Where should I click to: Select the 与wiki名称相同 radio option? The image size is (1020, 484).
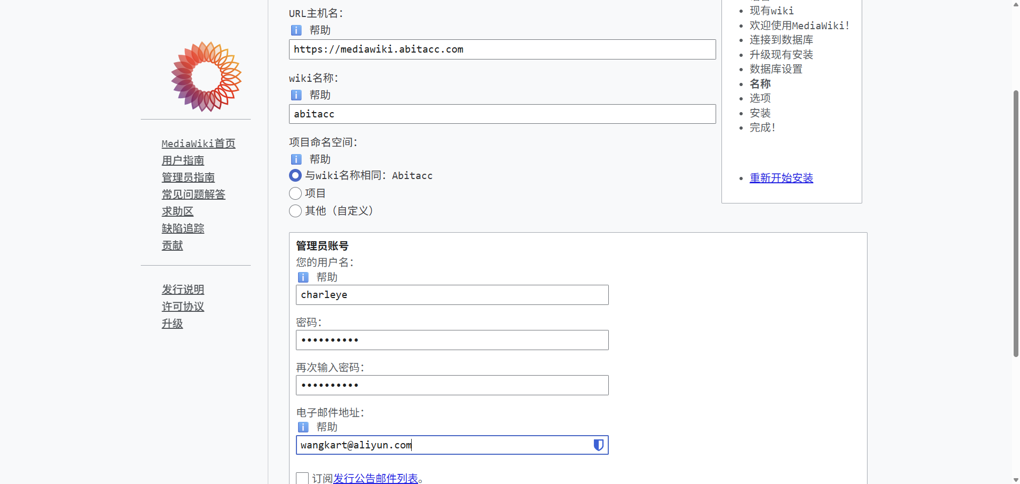(295, 175)
